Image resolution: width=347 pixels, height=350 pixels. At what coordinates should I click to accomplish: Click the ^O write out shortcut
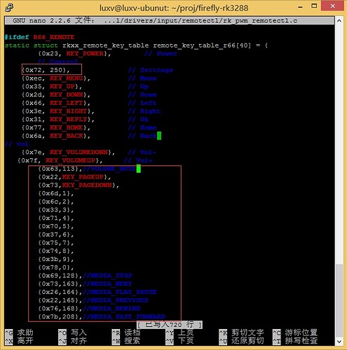(73, 332)
